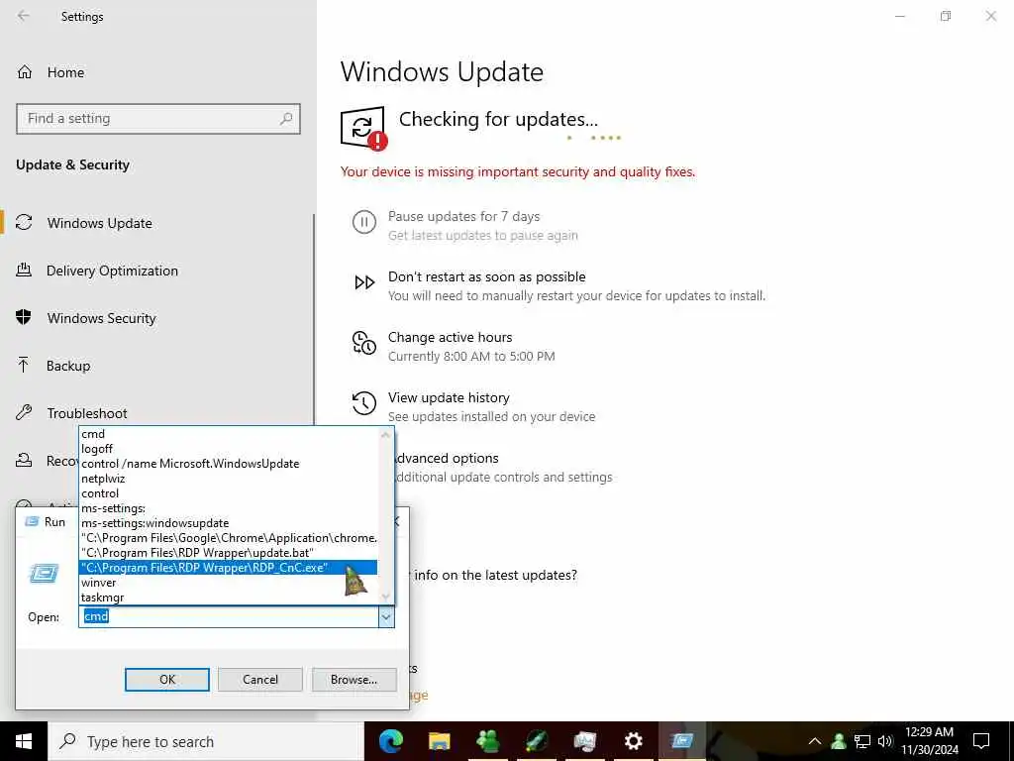Click the active hours clock icon
1014x761 pixels.
pos(364,342)
